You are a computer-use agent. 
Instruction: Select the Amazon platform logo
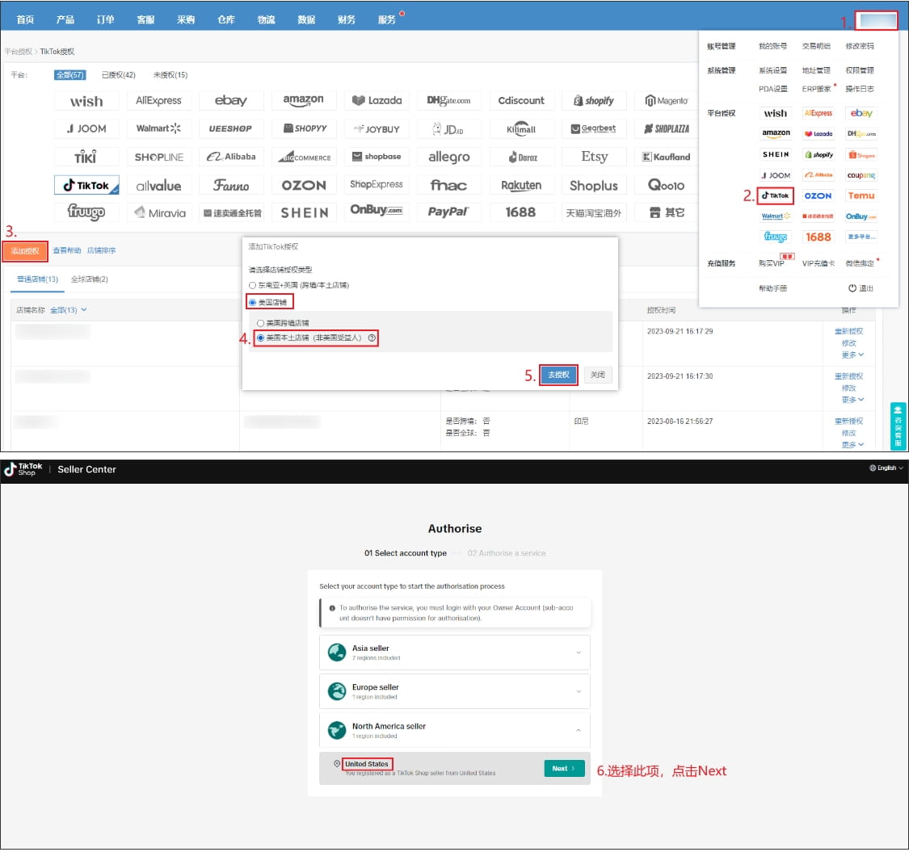[x=303, y=100]
